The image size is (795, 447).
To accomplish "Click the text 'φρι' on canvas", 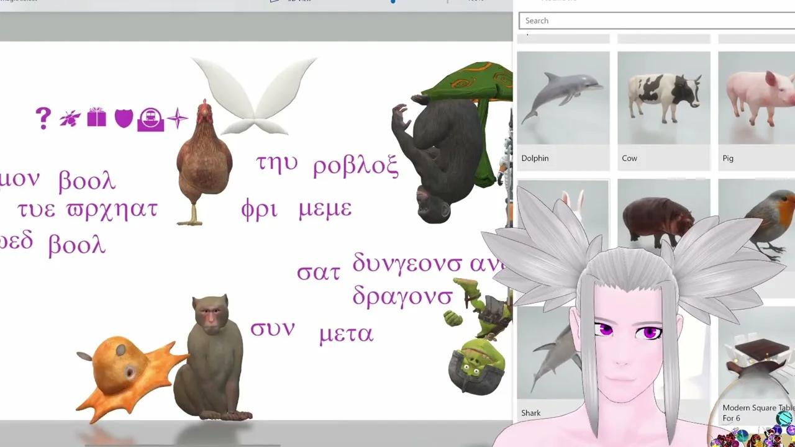I will coord(258,209).
